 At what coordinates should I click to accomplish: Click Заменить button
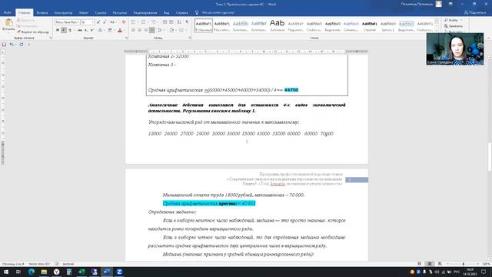(454, 26)
